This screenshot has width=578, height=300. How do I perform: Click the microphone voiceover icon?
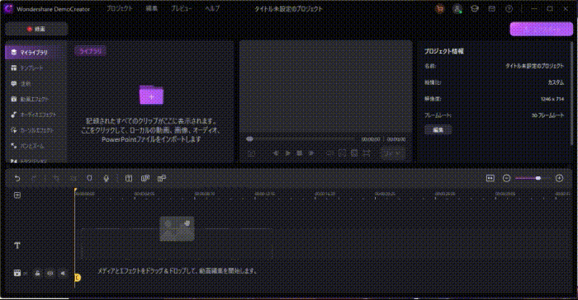click(107, 178)
